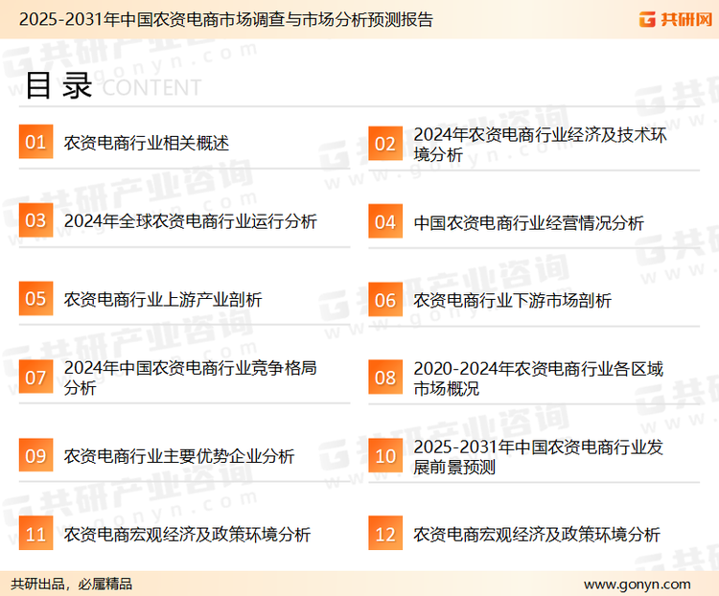Select the orange 08 number badge
The height and width of the screenshot is (596, 719).
[x=385, y=378]
